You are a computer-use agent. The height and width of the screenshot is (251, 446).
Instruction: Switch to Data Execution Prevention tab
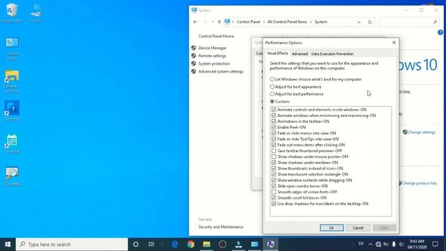332,54
